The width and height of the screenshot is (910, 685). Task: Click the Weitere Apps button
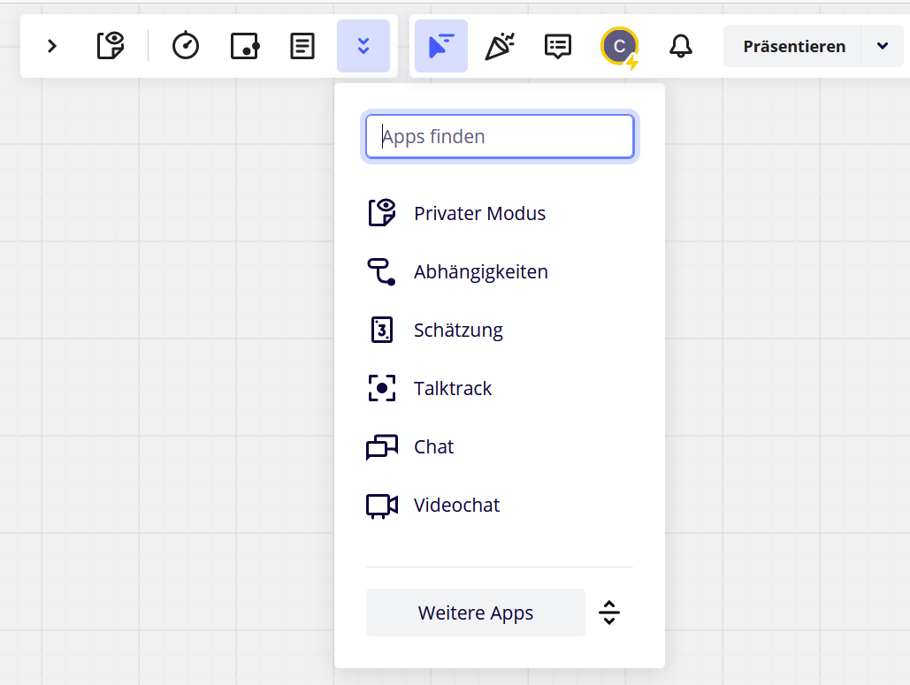coord(476,613)
